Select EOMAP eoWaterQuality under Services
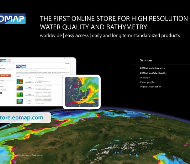 [x=153, y=73]
